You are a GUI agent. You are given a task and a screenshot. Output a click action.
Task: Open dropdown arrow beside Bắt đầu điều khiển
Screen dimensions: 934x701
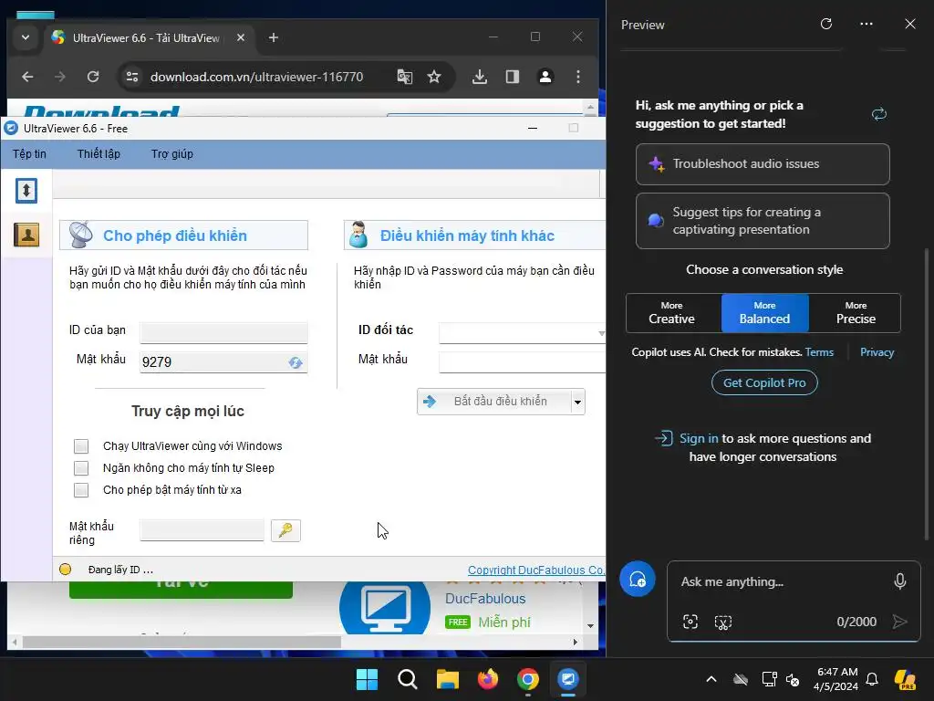click(x=577, y=402)
